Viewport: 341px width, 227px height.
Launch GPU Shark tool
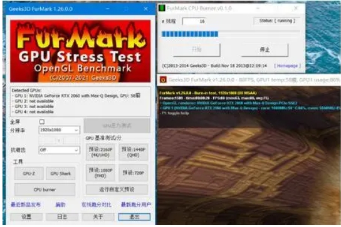click(61, 173)
